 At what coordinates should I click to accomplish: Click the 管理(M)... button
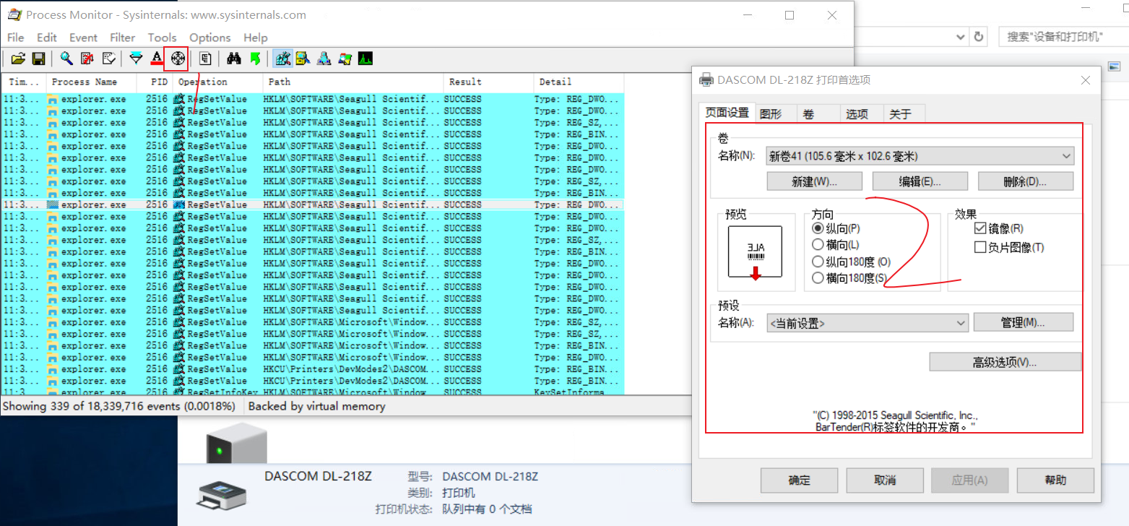1024,322
